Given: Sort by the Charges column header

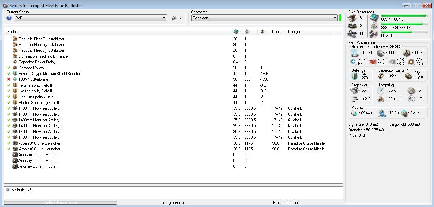Looking at the screenshot, I should tap(310, 32).
